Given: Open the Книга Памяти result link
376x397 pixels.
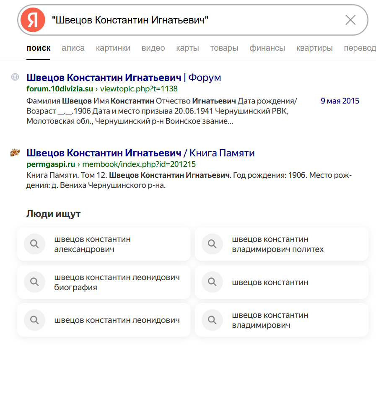Looking at the screenshot, I should tap(140, 153).
